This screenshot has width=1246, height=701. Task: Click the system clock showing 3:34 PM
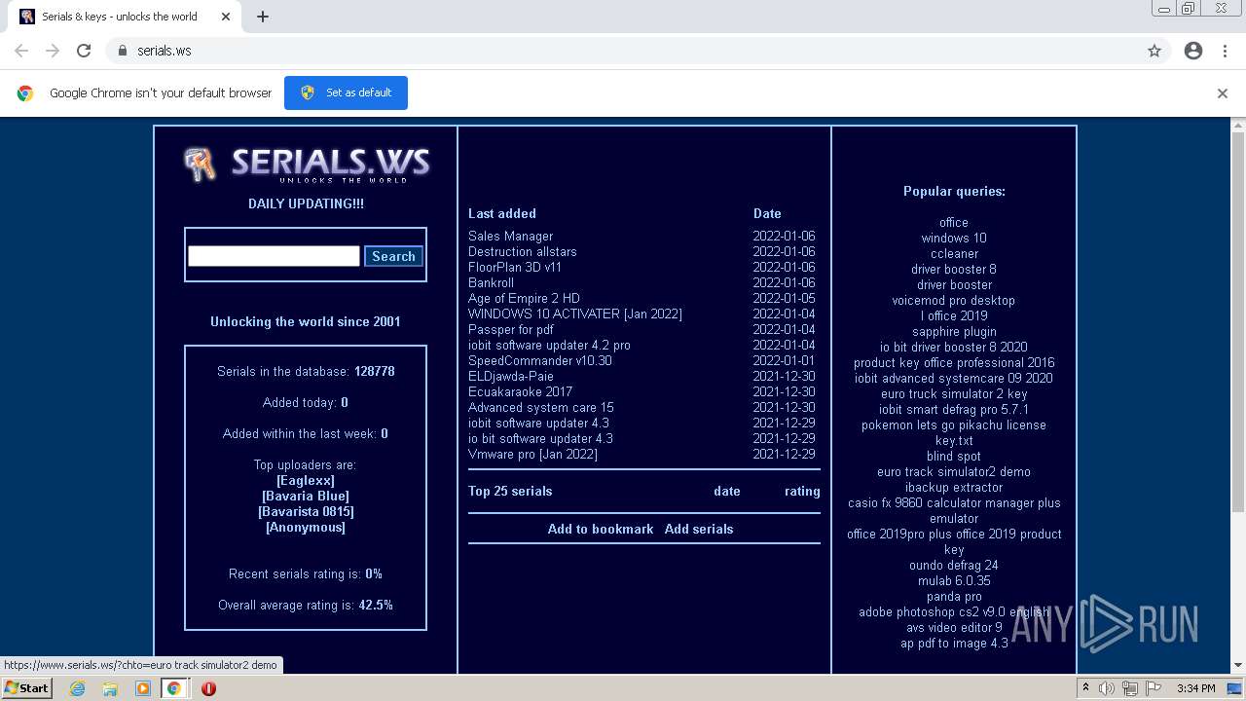click(x=1195, y=688)
